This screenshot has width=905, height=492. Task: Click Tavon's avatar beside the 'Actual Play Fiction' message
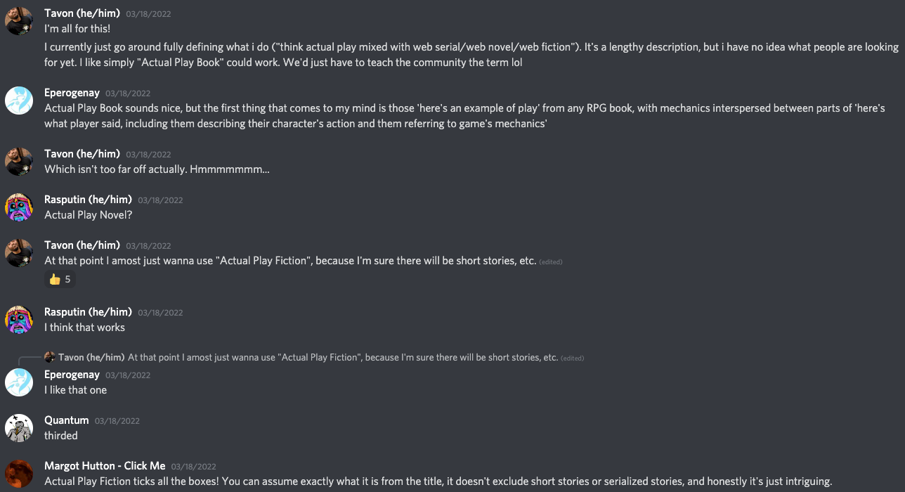[19, 253]
